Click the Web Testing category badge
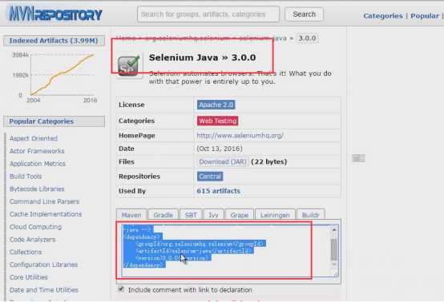The image size is (444, 302). click(217, 121)
